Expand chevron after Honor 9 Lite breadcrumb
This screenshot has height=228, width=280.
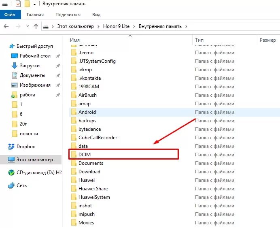(x=134, y=27)
